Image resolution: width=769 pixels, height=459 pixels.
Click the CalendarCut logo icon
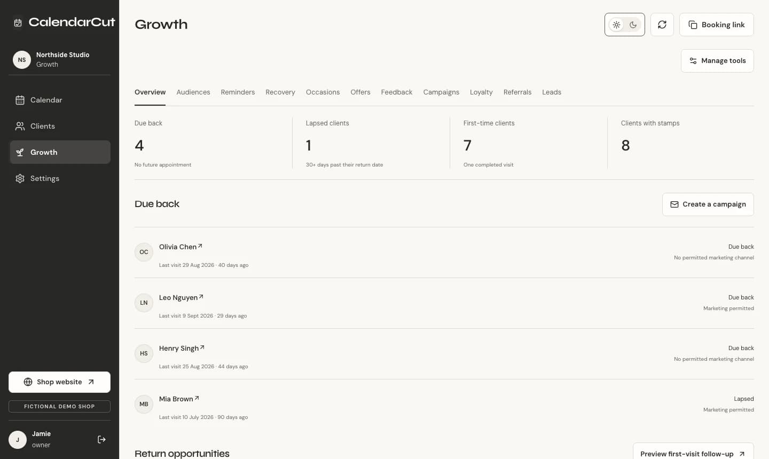coord(18,22)
